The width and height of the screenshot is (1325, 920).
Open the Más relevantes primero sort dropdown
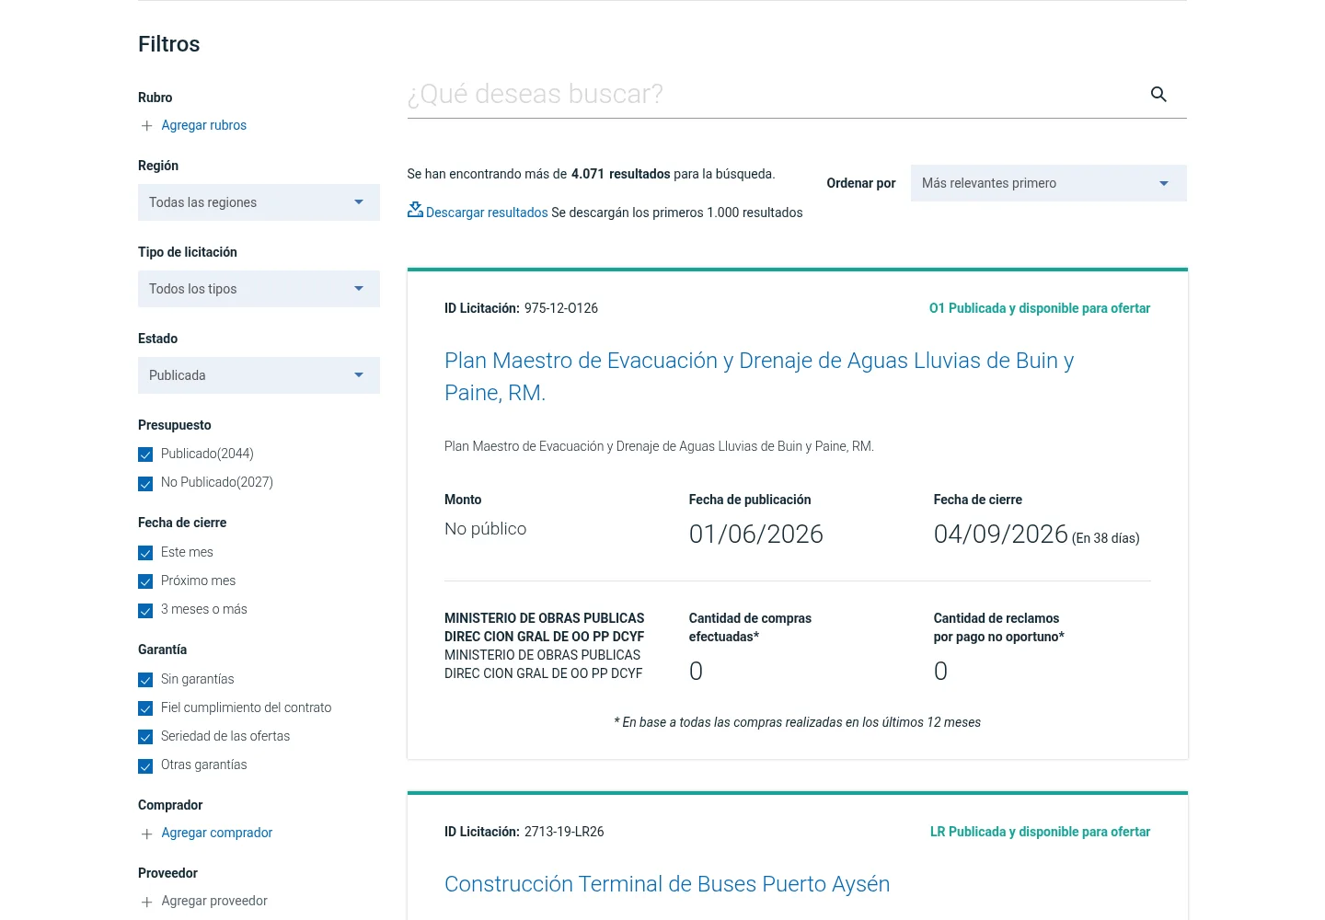(x=1049, y=183)
